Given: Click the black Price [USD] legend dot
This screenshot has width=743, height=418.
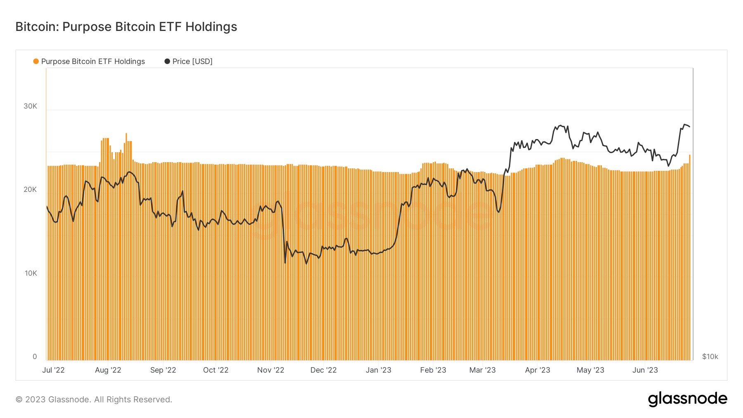Looking at the screenshot, I should (x=167, y=61).
